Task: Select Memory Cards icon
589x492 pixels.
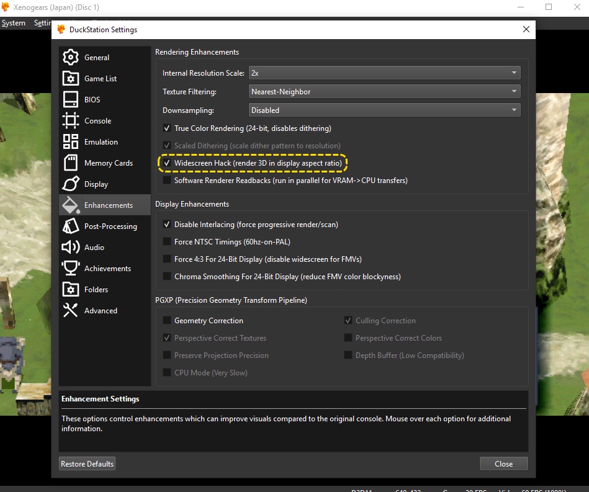Action: tap(71, 163)
